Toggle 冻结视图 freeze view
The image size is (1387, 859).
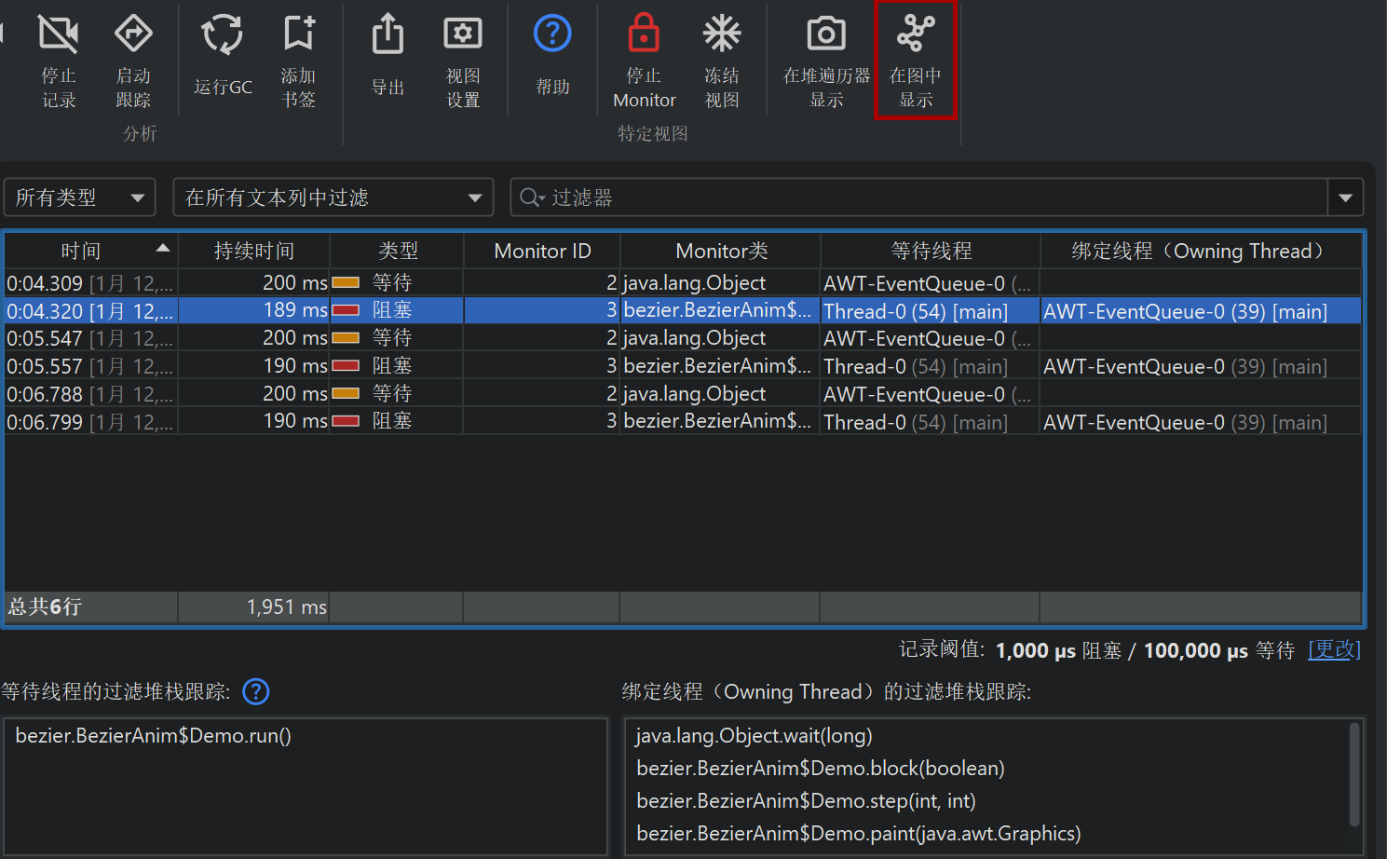pos(721,35)
